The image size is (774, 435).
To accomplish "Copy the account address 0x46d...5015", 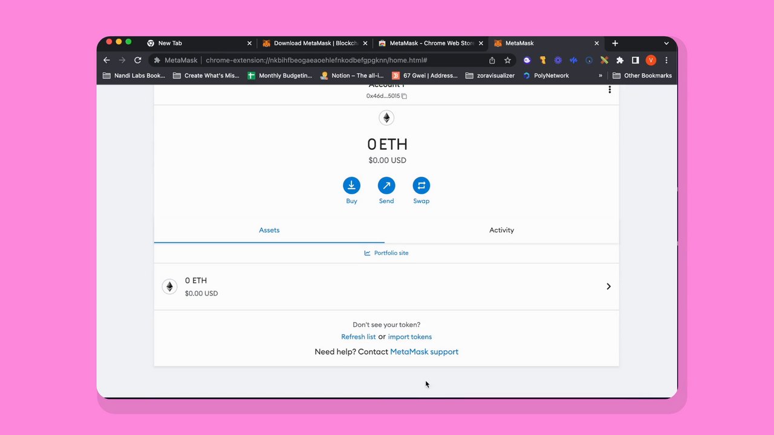I will pos(404,96).
